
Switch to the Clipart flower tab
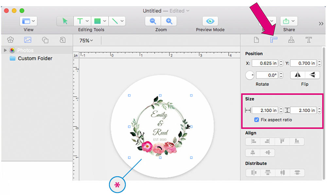(10, 40)
